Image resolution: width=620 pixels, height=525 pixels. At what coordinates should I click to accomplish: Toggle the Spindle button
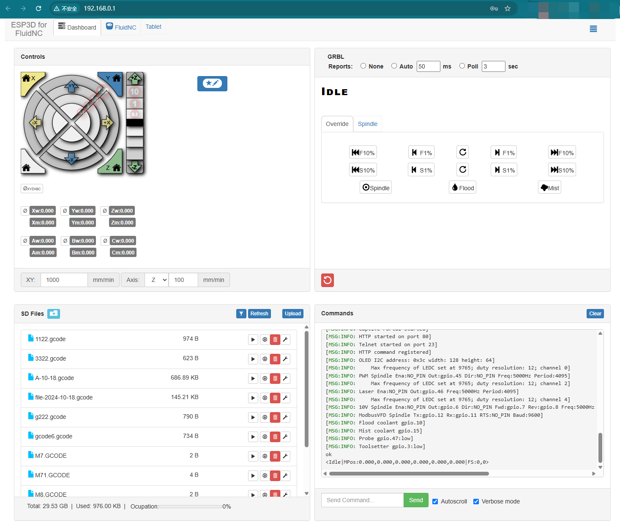(376, 187)
